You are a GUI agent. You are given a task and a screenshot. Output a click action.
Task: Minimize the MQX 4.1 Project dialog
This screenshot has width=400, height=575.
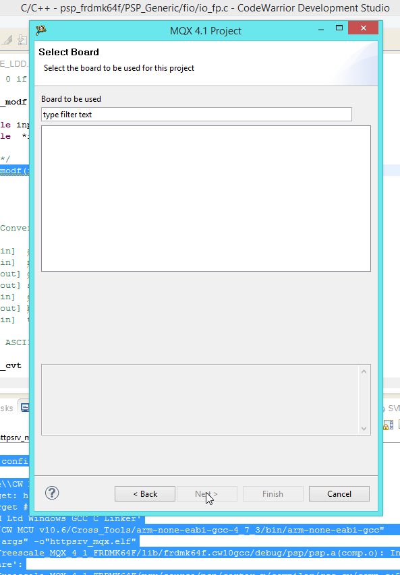321,30
